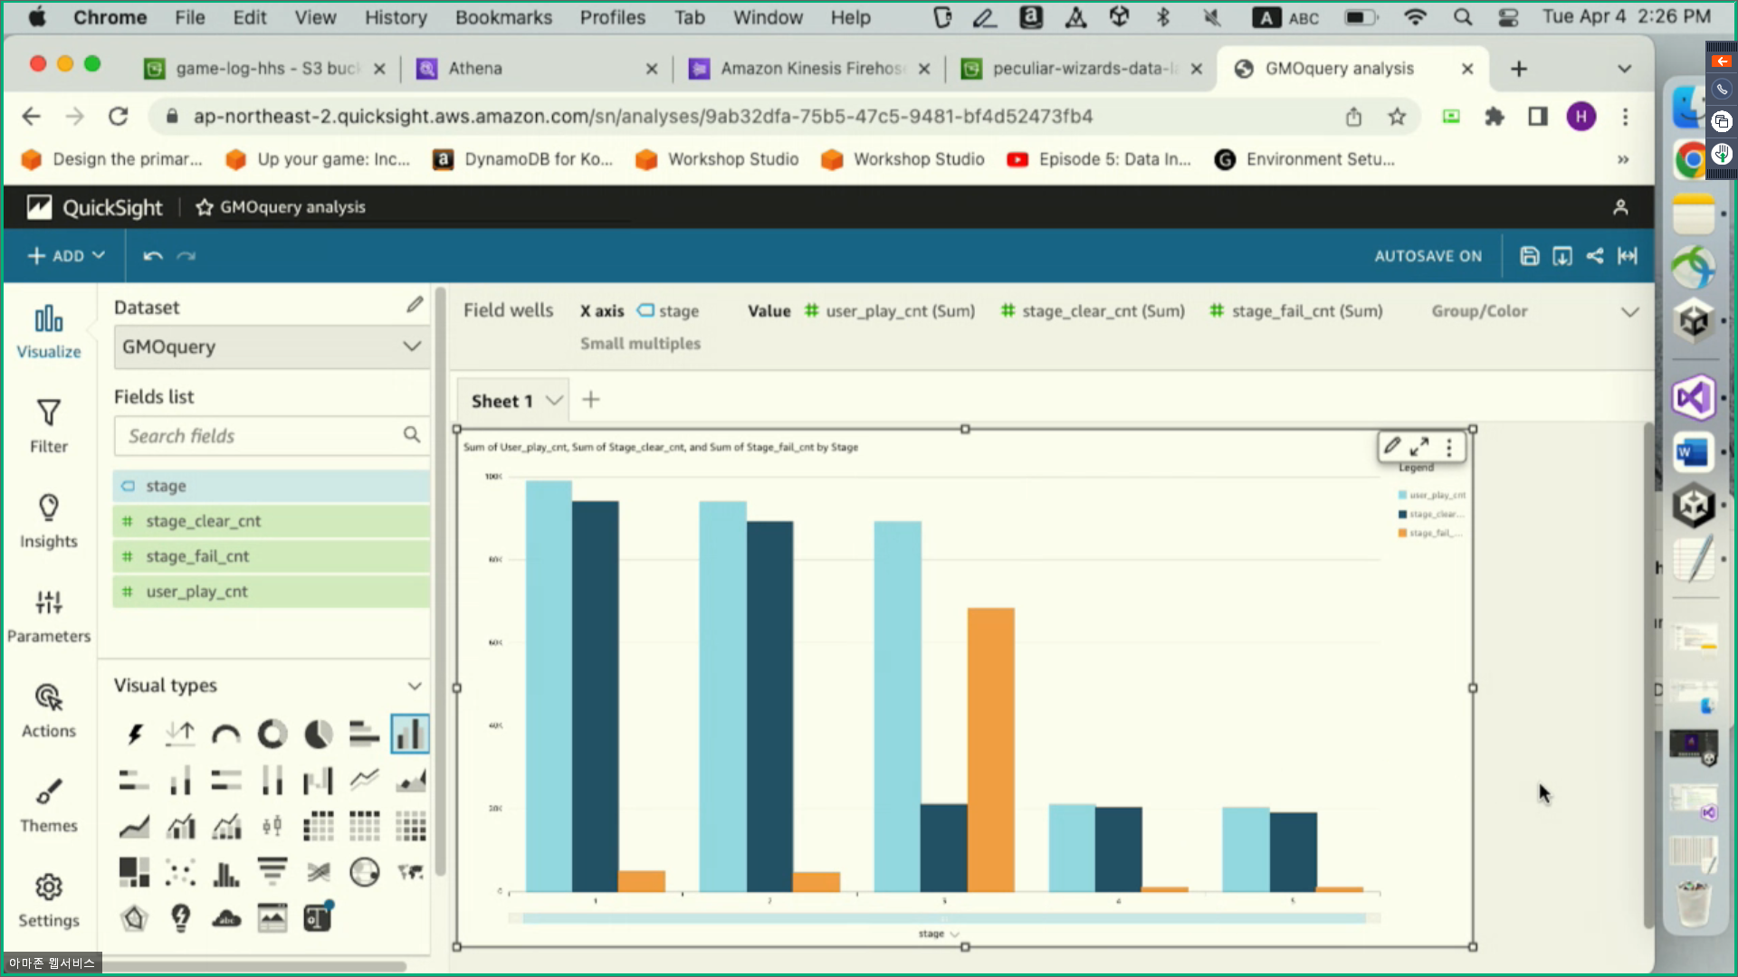This screenshot has width=1738, height=977.
Task: Collapse the Field wells chevron
Action: pyautogui.click(x=1629, y=311)
